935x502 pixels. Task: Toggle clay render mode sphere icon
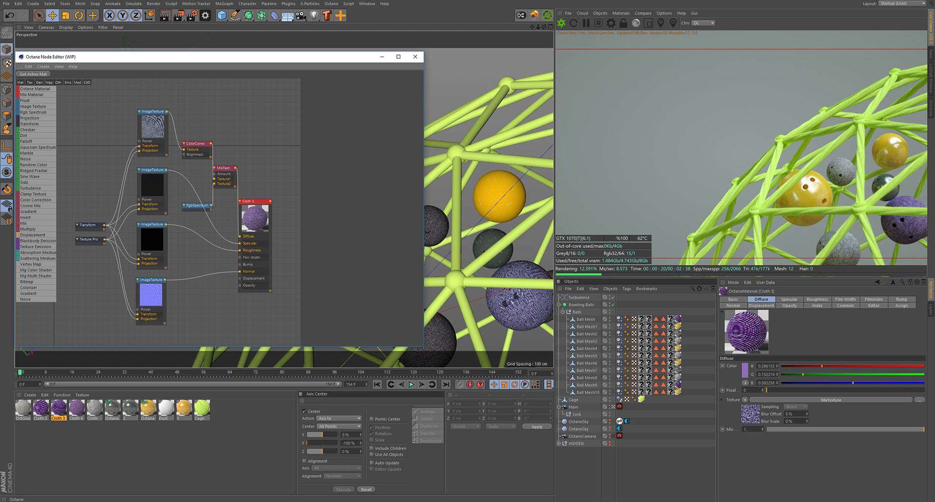(636, 23)
